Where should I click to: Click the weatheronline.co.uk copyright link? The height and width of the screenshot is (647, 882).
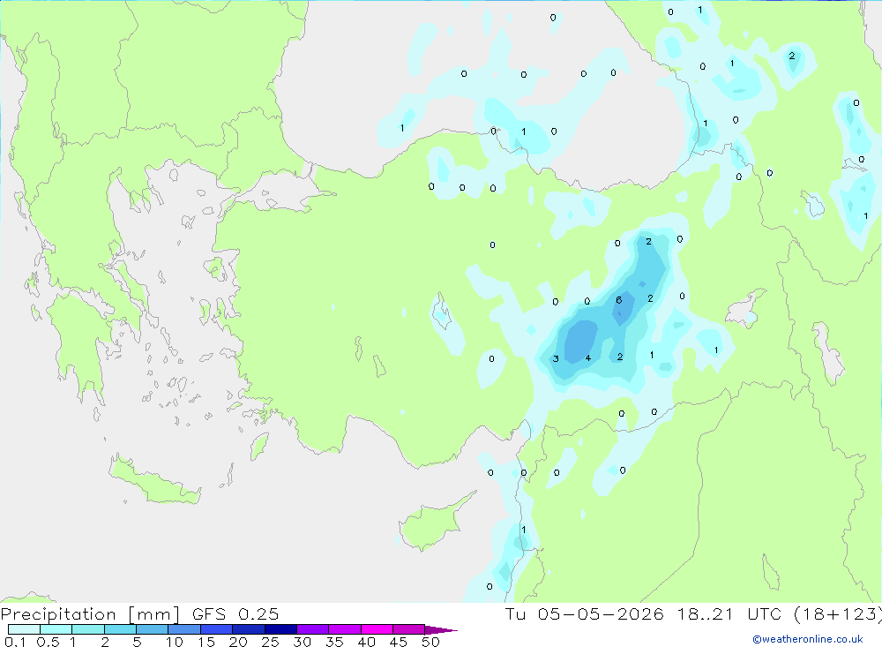[x=808, y=639]
